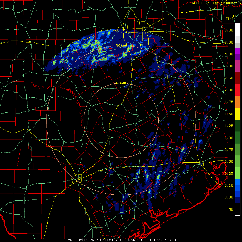Click the OHA product label
Screen dimensions: 242x242
[236, 16]
